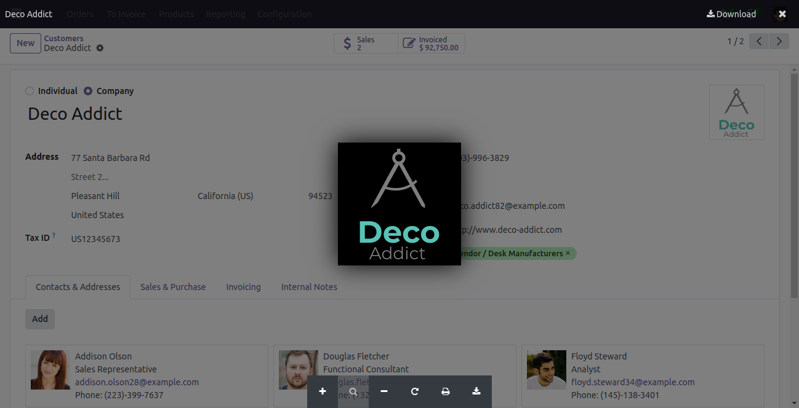Viewport: 799px width, 408px height.
Task: Edit the Deco Addict company name
Action: coord(75,114)
